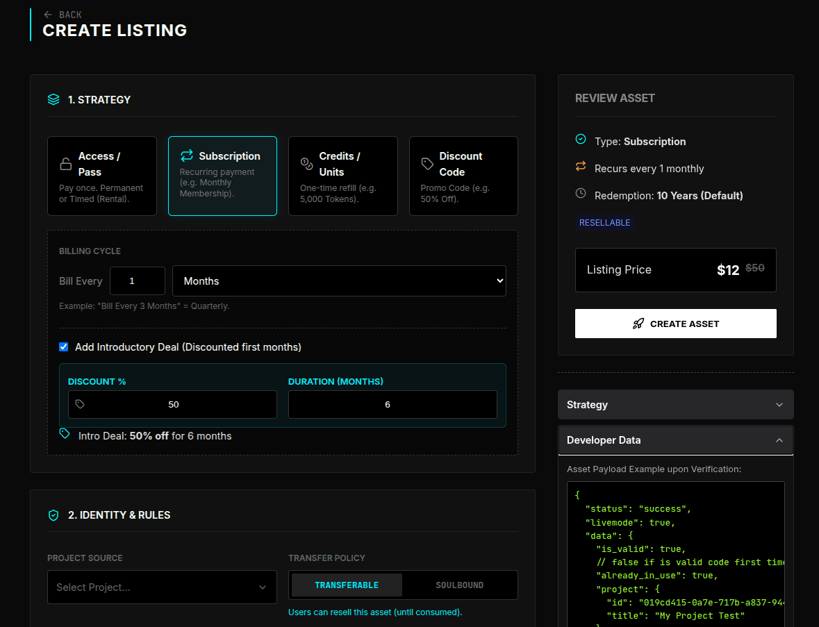Click the "livemode": true code line

point(631,523)
